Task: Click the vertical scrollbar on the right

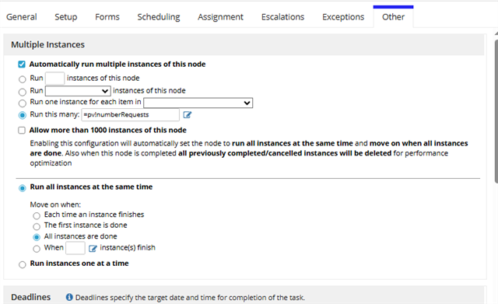Action: point(496,111)
